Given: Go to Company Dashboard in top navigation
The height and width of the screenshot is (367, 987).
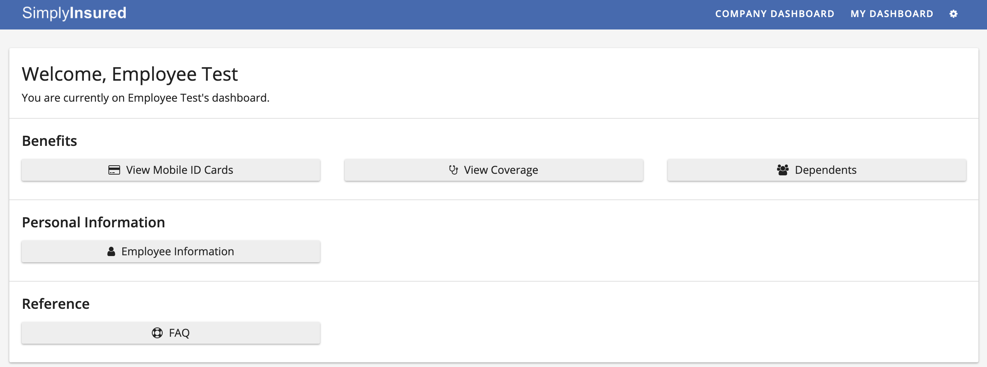Looking at the screenshot, I should (x=775, y=14).
